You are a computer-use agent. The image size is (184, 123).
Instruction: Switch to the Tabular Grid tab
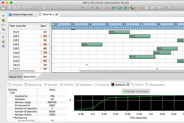coord(16,77)
